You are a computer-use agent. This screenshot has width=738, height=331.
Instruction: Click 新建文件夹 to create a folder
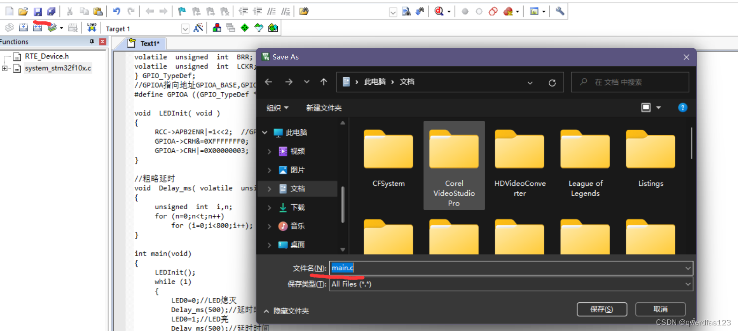coord(324,108)
